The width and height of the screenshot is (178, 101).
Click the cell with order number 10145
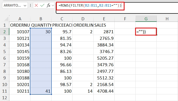20,52
